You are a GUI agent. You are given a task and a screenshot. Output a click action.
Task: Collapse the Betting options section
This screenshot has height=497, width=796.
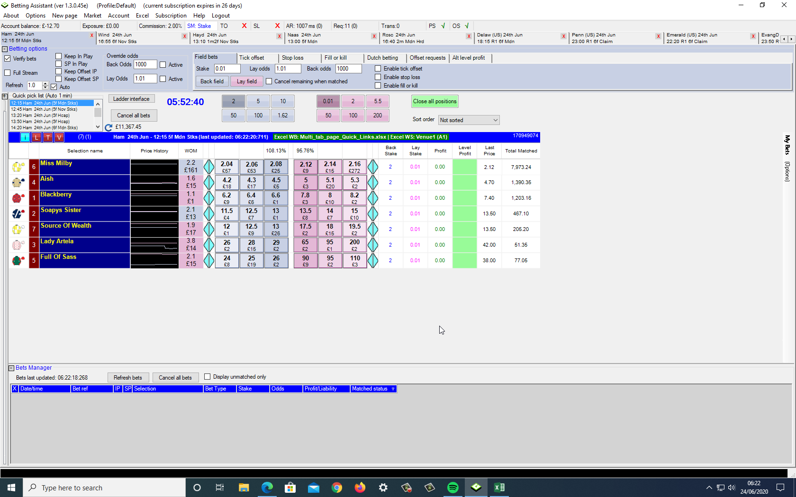point(5,49)
